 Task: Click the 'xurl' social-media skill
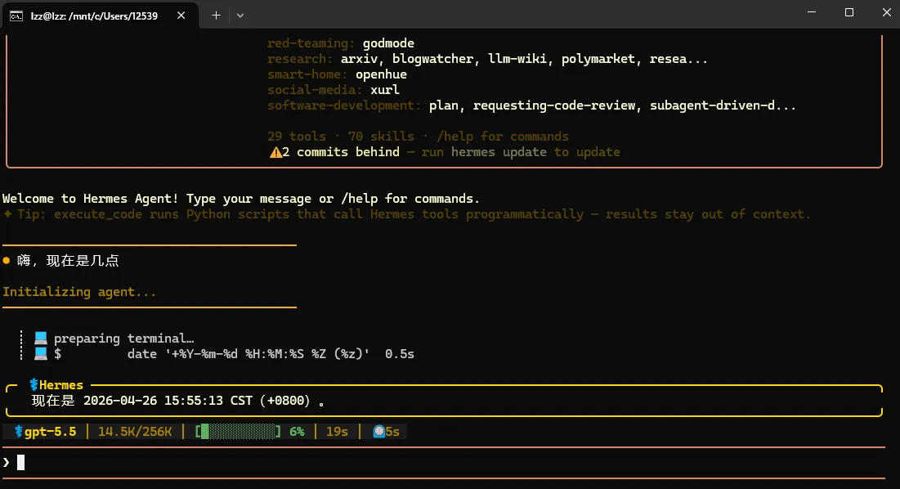[384, 89]
